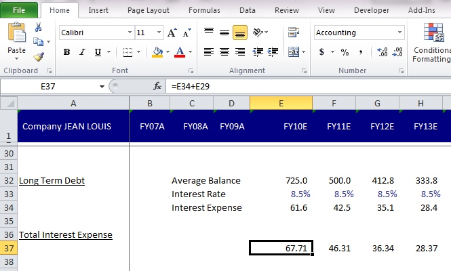
Task: Select column E header
Action: pyautogui.click(x=281, y=104)
